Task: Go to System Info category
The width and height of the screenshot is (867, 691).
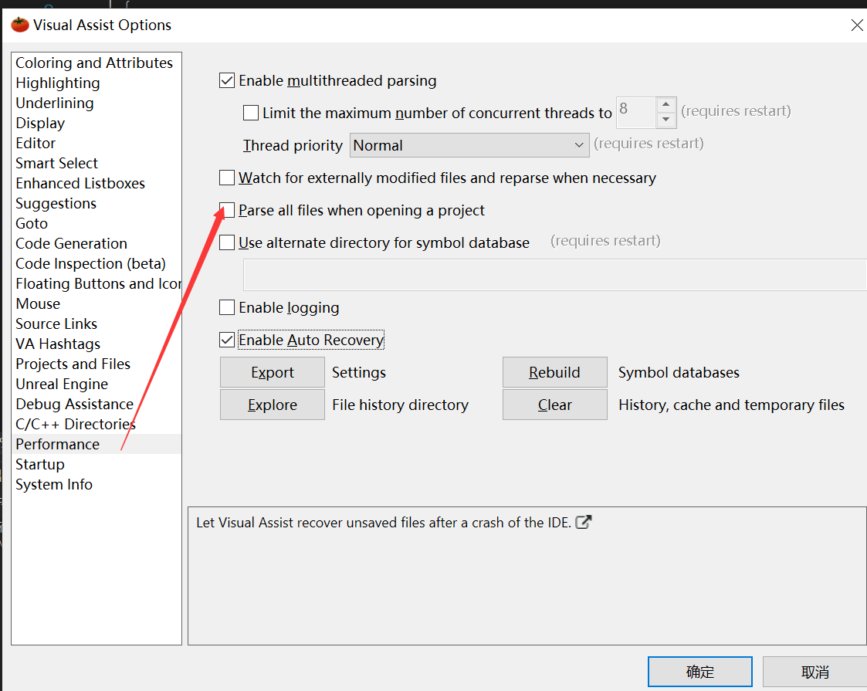Action: (x=54, y=484)
